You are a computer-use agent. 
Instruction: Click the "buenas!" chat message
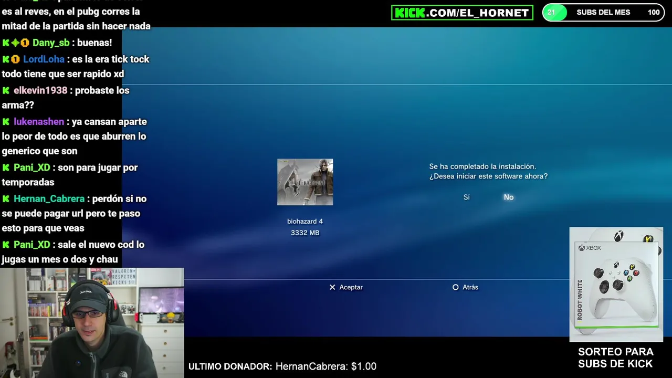[x=94, y=43]
